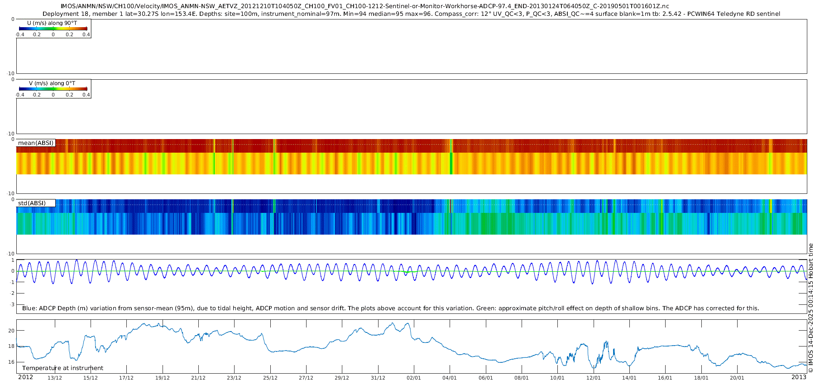The width and height of the screenshot is (815, 385).
Task: Select the 20/01 date tick label
Action: click(737, 378)
